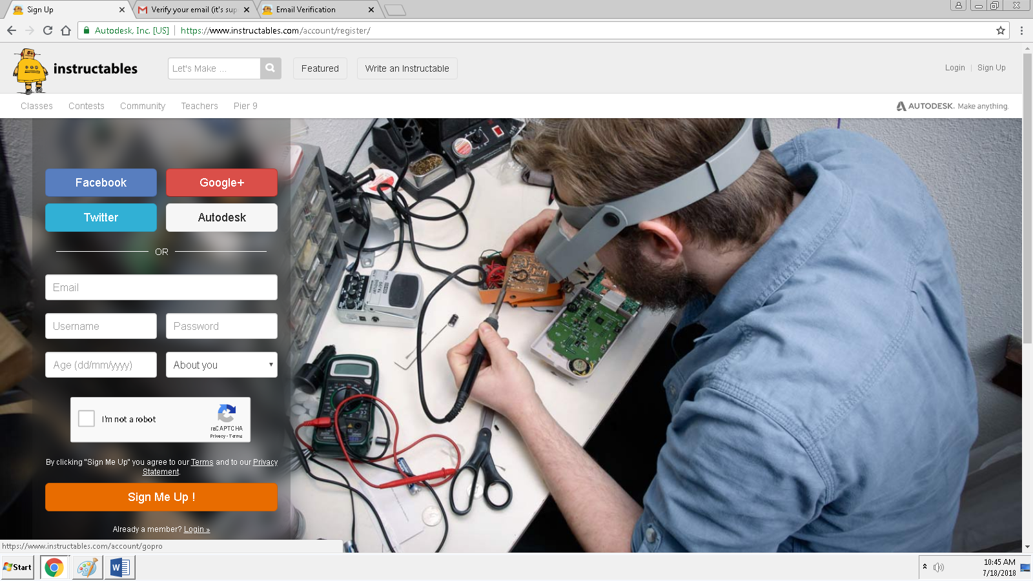Focus the Age date input field

tap(101, 365)
